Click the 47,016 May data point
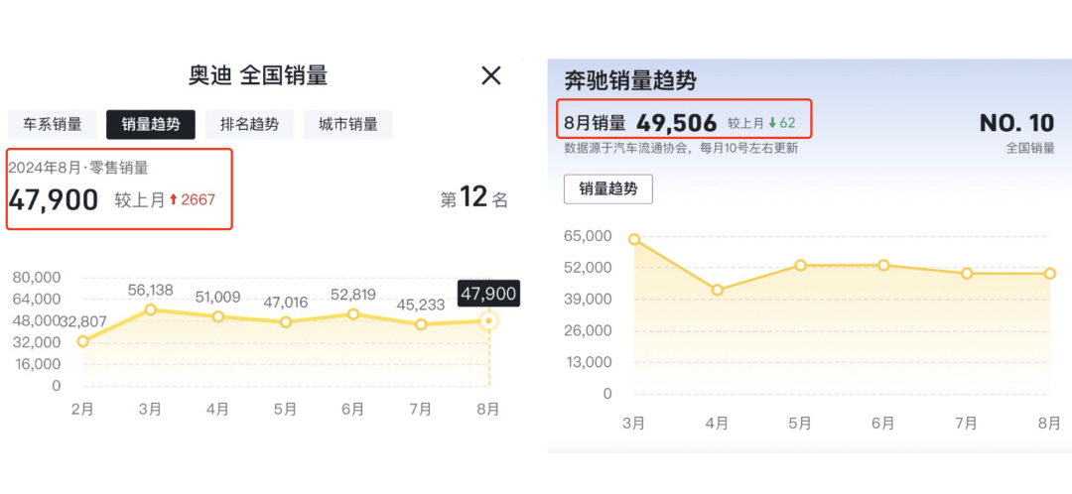 click(x=286, y=322)
